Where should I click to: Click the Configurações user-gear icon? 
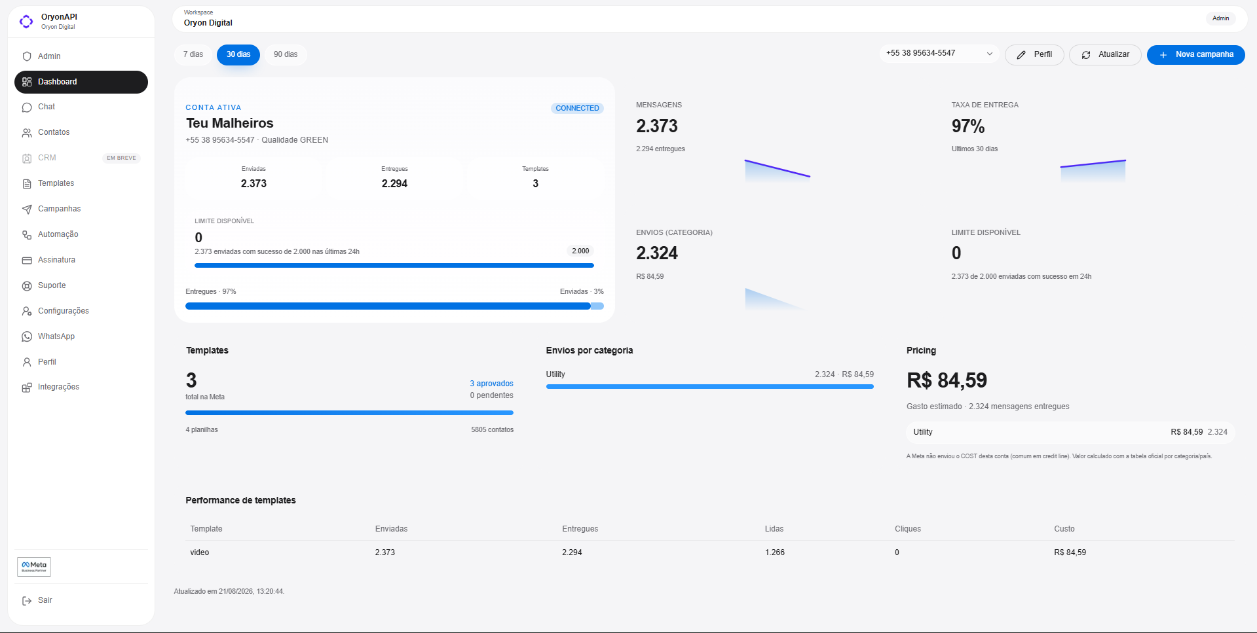coord(27,312)
